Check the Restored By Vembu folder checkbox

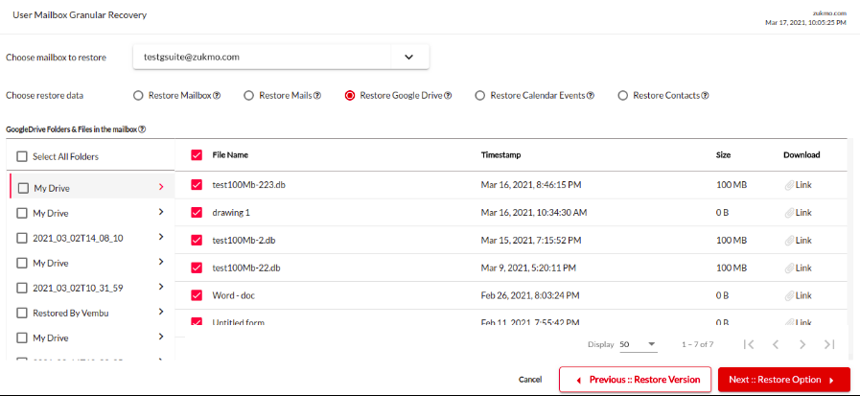22,314
